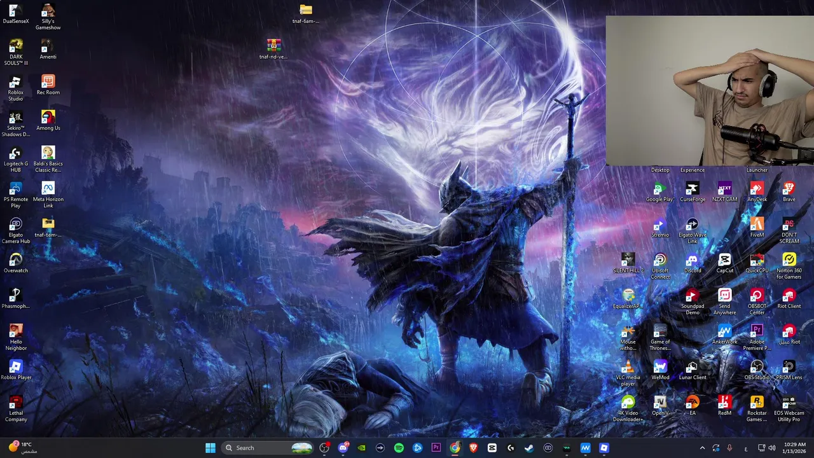Select the CapCut desktop icon
The image size is (814, 458).
[x=724, y=263]
